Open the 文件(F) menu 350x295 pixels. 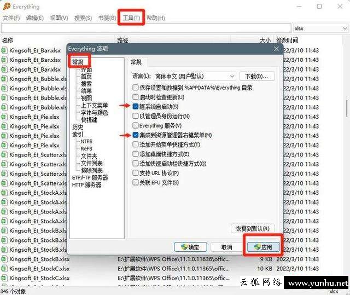coord(11,18)
